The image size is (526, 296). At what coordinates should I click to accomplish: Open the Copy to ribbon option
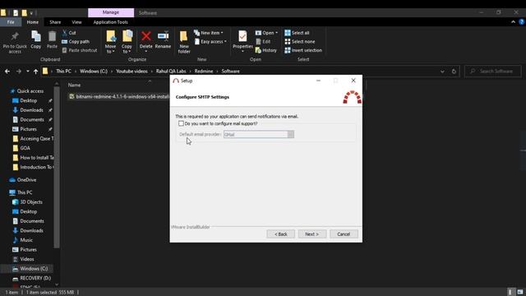127,42
